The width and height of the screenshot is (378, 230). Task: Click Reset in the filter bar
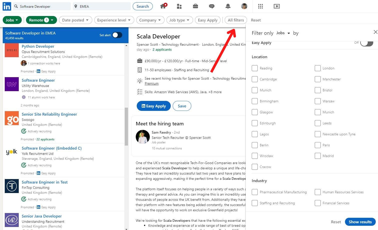coord(256,20)
